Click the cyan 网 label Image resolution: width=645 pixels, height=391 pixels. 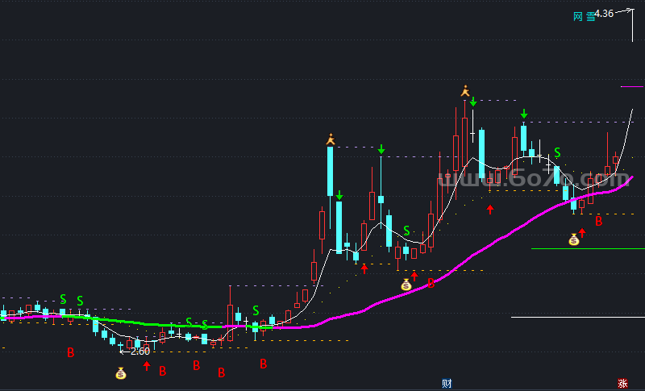[578, 16]
